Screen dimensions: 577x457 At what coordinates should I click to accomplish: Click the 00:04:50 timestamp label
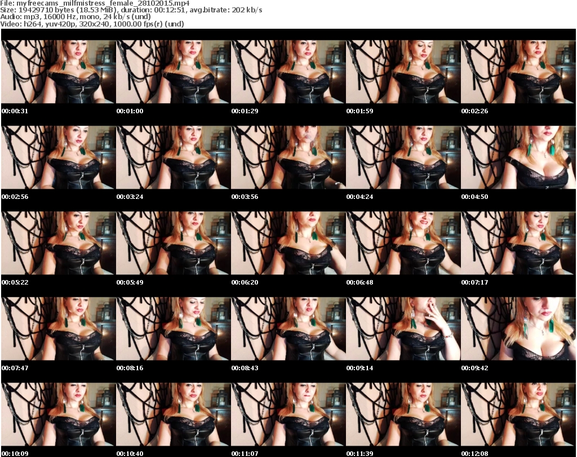coord(474,197)
